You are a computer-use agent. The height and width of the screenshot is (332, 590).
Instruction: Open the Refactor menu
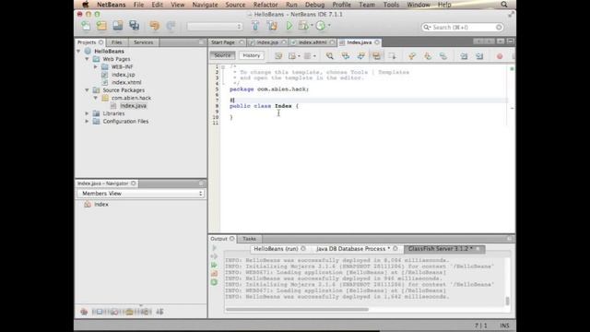[x=265, y=5]
